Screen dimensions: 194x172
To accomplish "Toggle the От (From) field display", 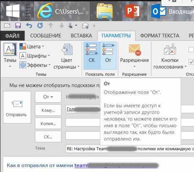I will [x=108, y=56].
